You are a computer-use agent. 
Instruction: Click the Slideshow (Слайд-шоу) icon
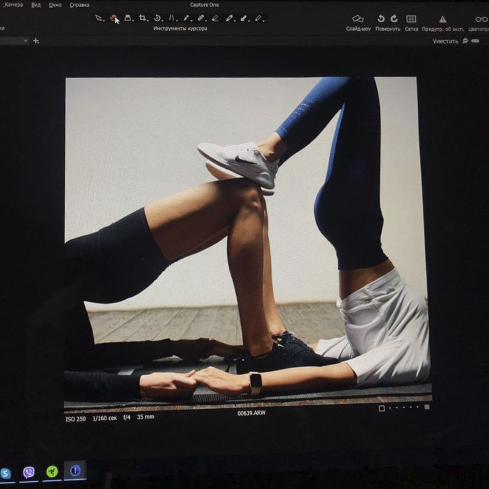(x=358, y=19)
